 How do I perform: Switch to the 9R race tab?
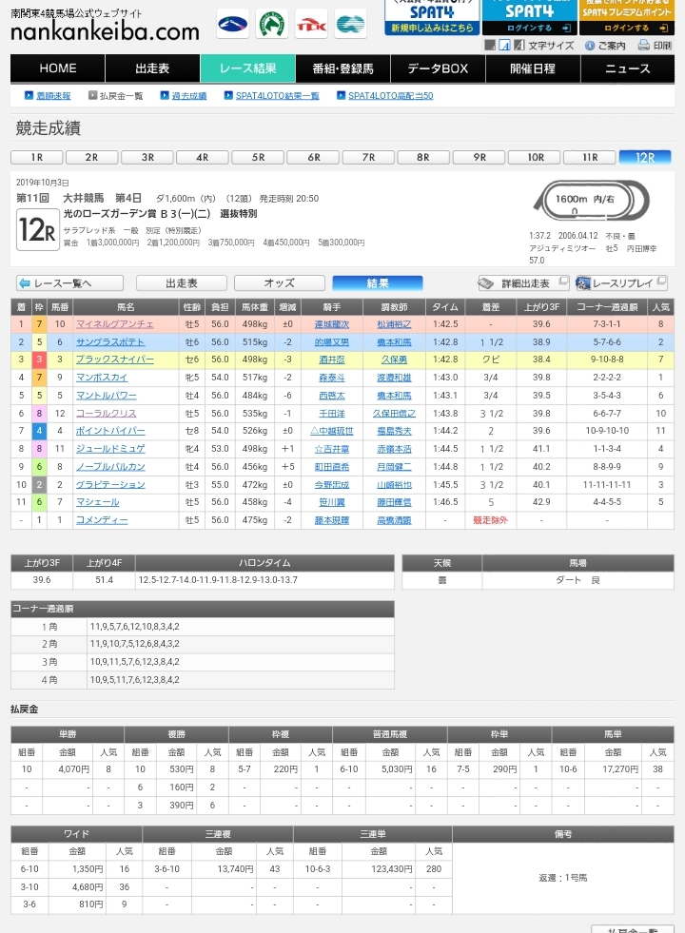[479, 157]
